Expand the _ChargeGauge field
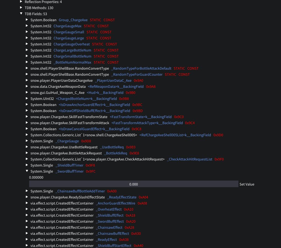 (27, 141)
